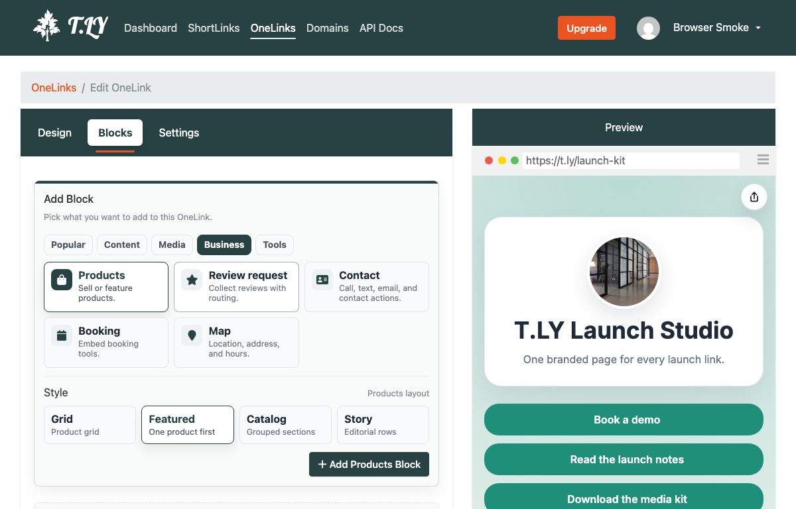Open the Browser Smoke account dropdown
Viewport: 796px width, 509px height.
click(716, 28)
